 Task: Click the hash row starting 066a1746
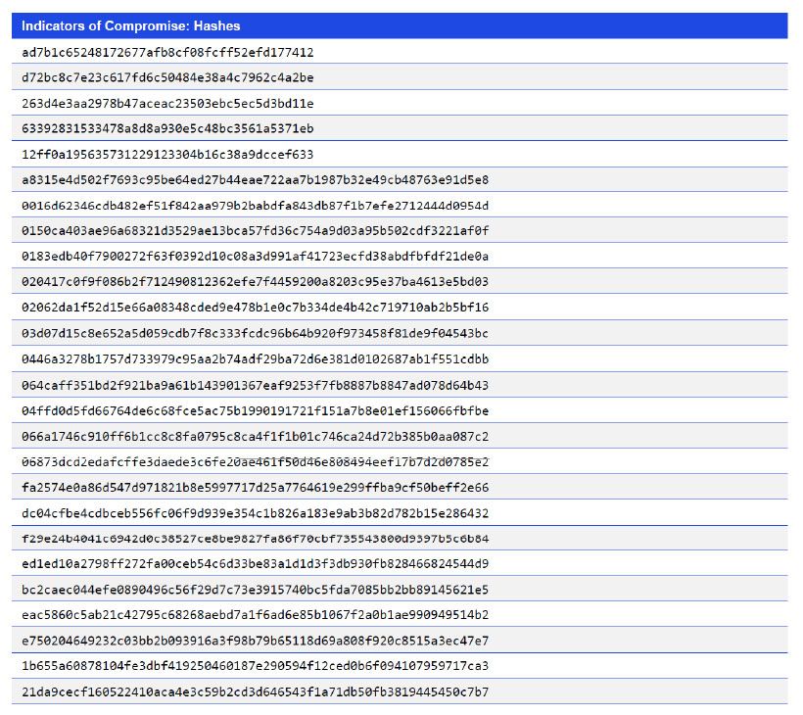coord(255,436)
